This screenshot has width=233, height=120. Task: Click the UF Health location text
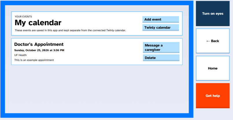[x=21, y=55]
